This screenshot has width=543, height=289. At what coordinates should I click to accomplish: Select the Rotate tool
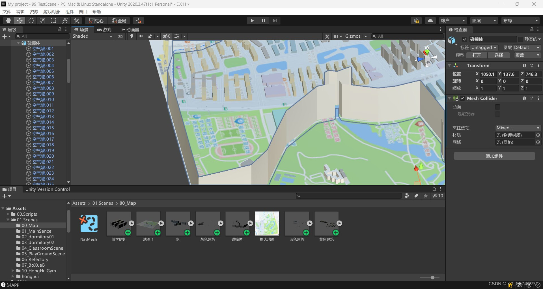click(x=31, y=21)
